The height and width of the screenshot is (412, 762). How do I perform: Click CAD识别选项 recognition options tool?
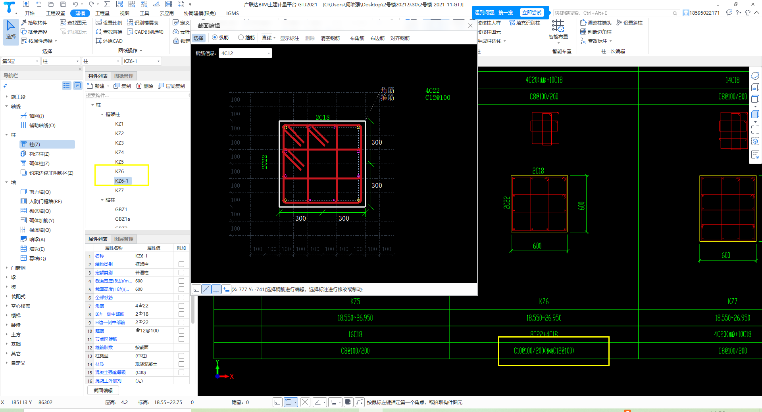coord(145,32)
